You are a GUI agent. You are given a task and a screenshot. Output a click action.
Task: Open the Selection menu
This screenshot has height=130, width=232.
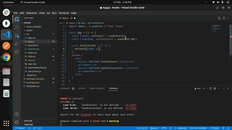pos(32,13)
